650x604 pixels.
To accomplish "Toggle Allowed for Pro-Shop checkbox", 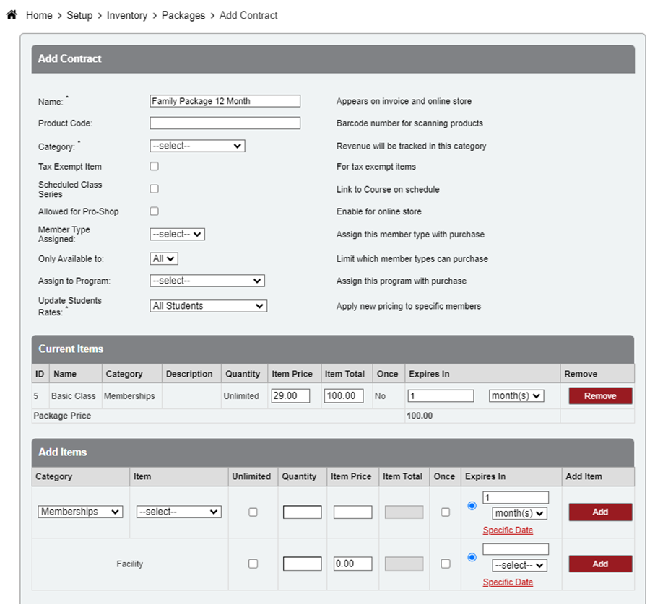I will [x=154, y=211].
